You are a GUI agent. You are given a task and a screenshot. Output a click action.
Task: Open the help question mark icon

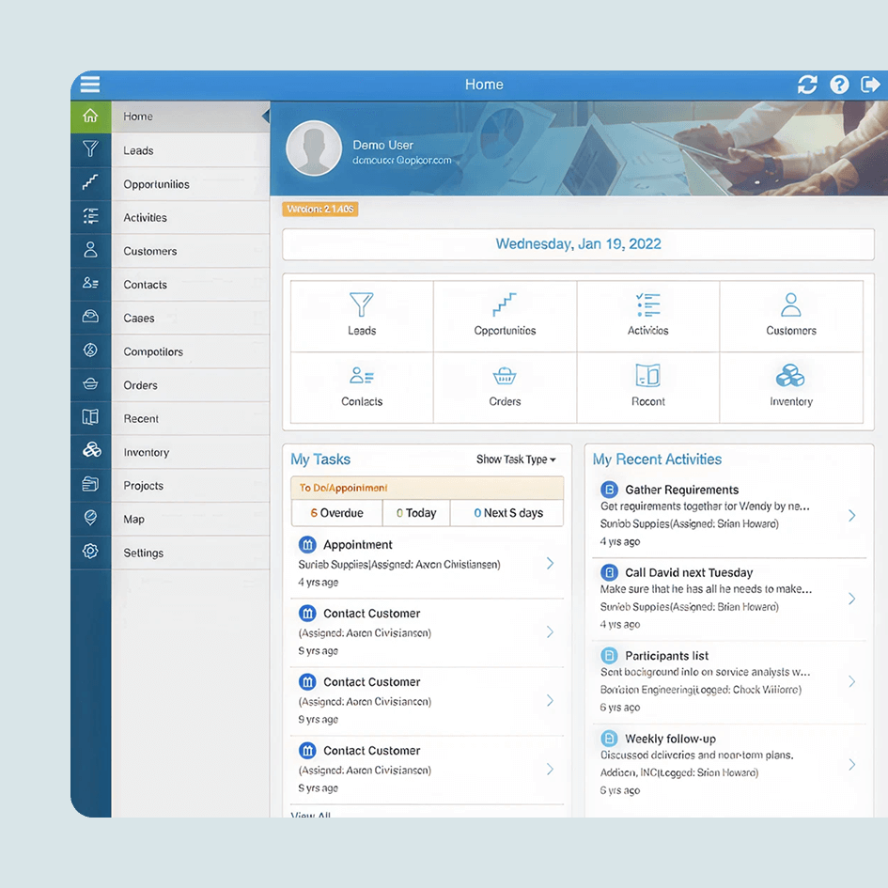(x=839, y=85)
